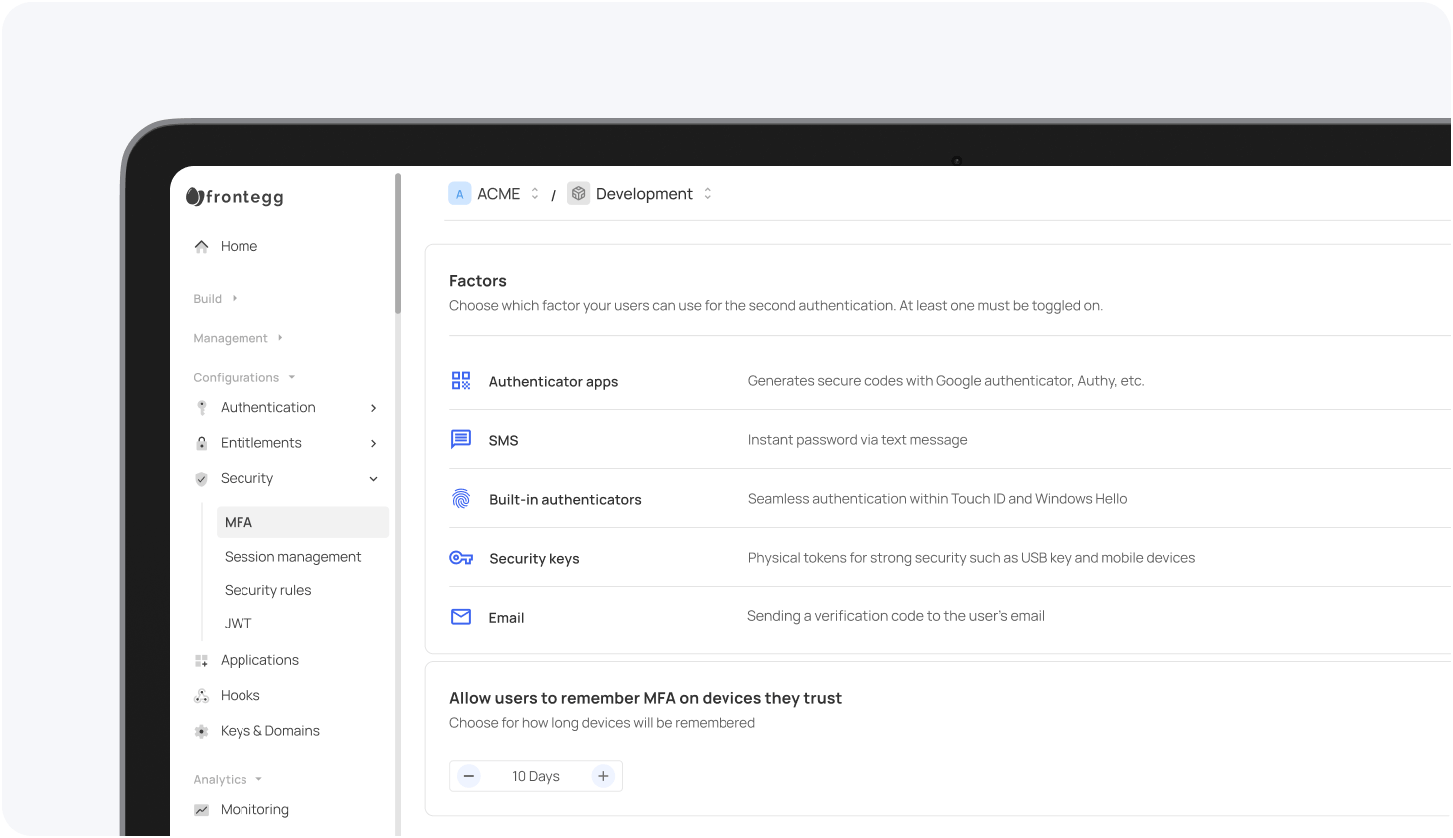Click the SMS message bubble icon
The image size is (1453, 838).
[460, 439]
